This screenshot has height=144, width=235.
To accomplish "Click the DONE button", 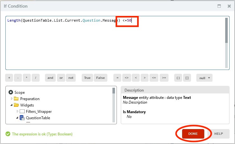I will point(193,134).
